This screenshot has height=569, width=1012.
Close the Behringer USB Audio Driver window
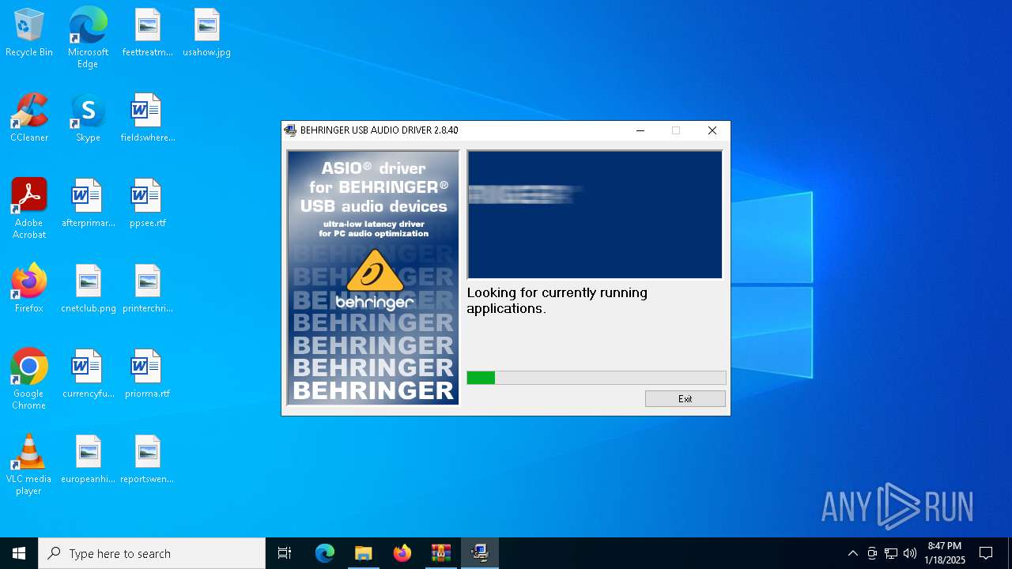click(712, 130)
